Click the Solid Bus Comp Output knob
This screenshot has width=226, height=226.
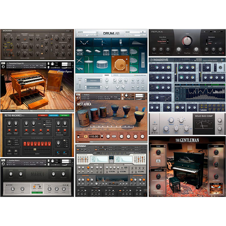tap(220, 120)
